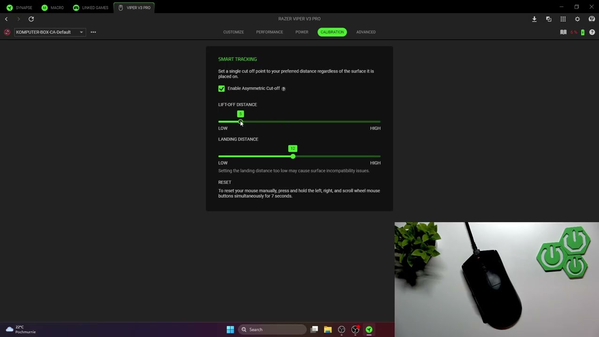
Task: Open File Explorer from taskbar
Action: click(328, 330)
